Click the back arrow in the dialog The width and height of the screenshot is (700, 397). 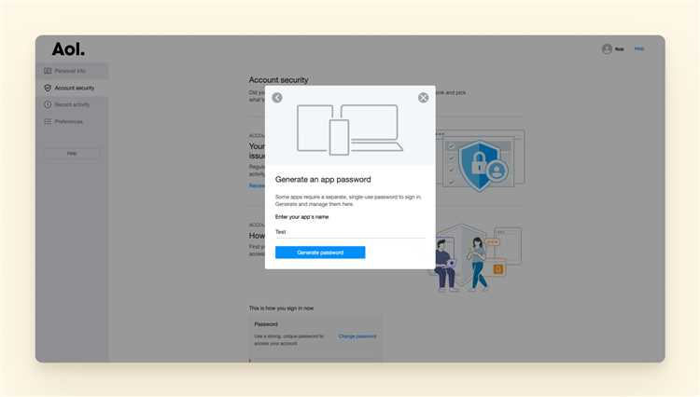(x=277, y=98)
